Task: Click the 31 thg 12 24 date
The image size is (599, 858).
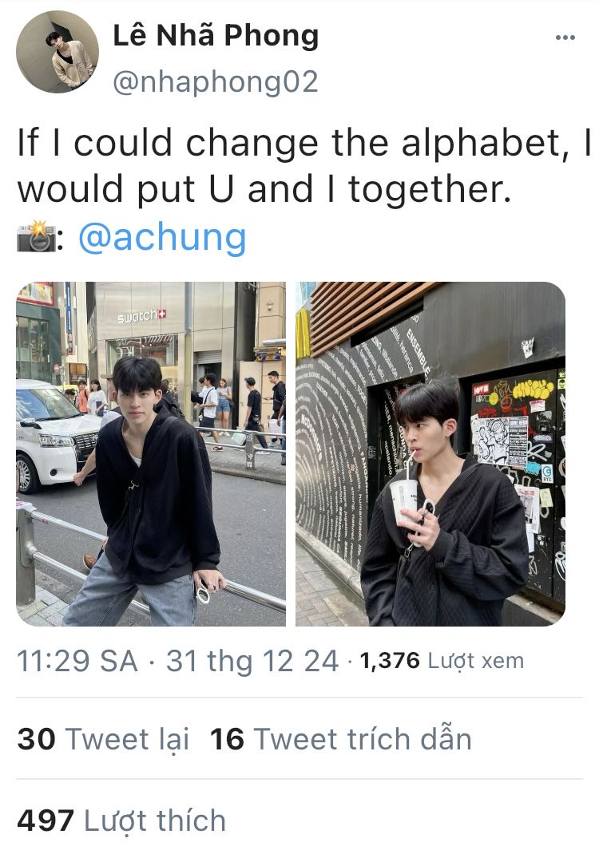Action: click(x=252, y=661)
